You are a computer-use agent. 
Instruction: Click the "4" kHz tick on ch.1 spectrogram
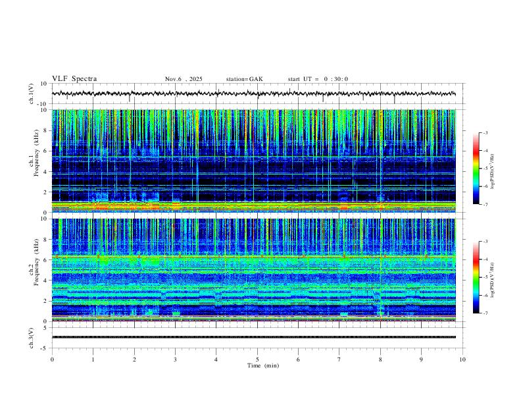[46, 172]
